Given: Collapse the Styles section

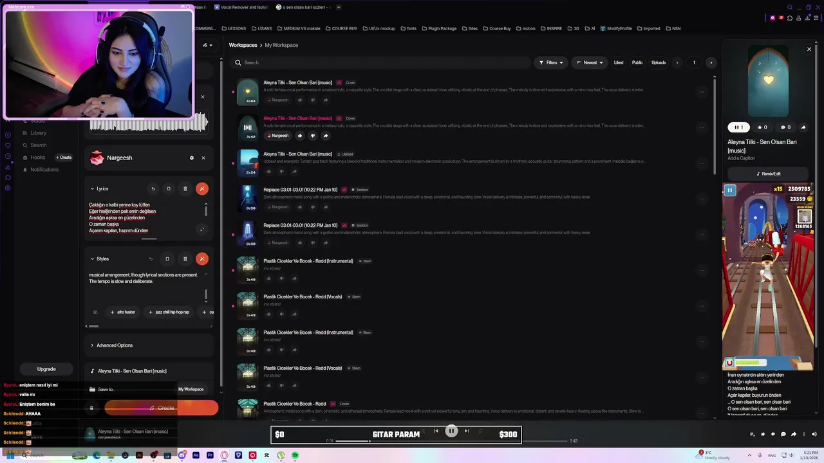Looking at the screenshot, I should click(92, 259).
